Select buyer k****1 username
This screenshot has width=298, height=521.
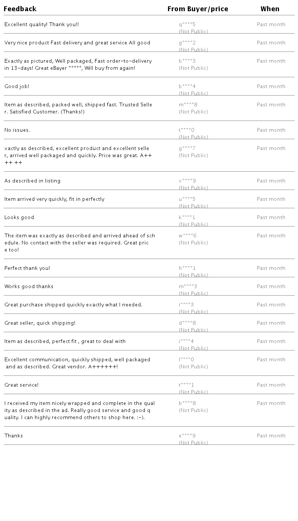187,218
